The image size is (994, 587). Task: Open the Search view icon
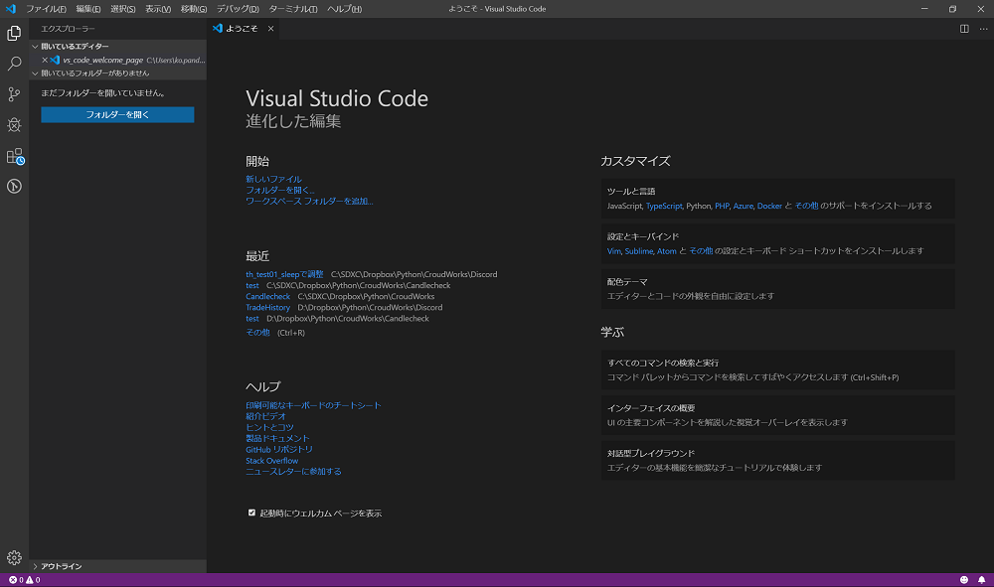click(x=14, y=64)
